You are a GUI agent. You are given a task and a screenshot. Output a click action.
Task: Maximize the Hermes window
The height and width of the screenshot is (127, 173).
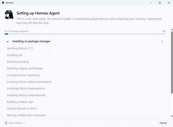pyautogui.click(x=160, y=3)
